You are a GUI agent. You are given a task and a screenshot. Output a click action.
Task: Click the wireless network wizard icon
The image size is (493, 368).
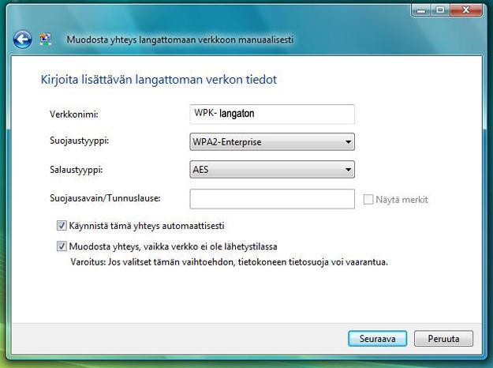46,39
